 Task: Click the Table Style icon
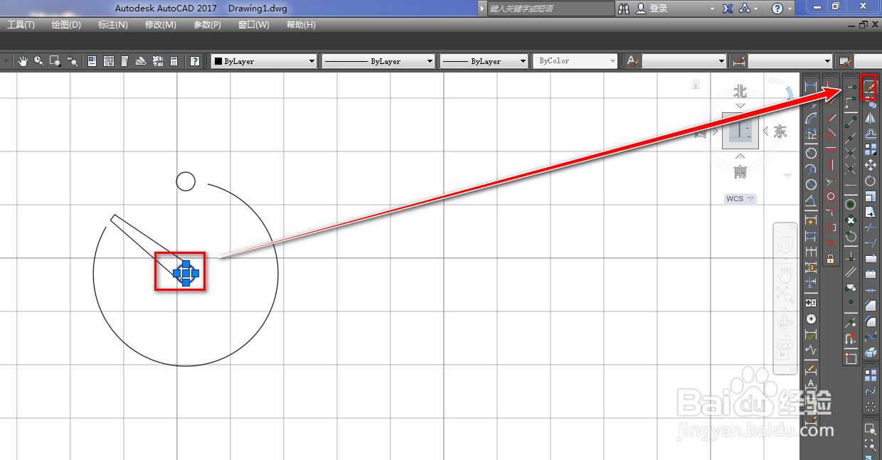point(845,61)
